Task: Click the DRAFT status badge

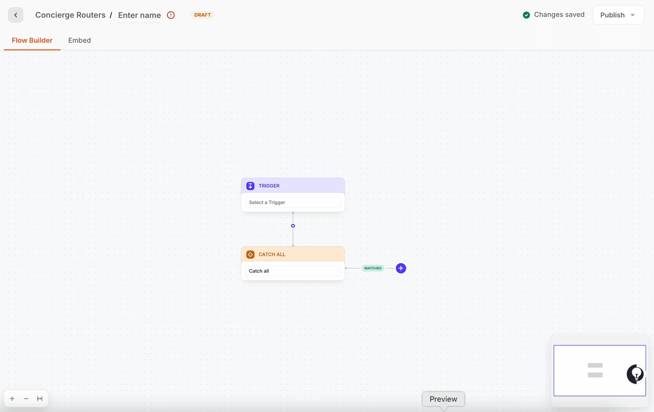Action: (203, 15)
